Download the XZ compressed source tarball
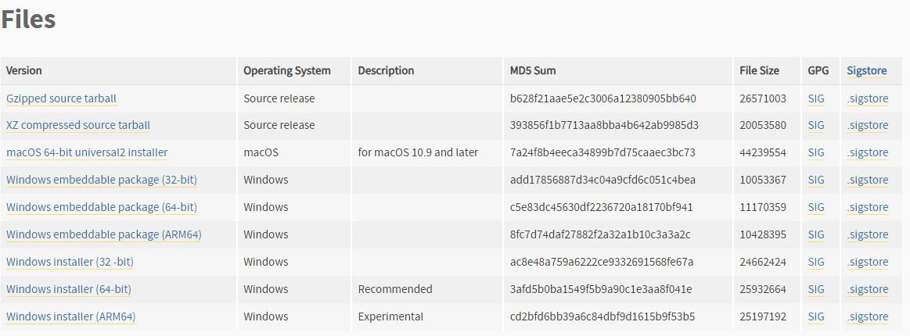This screenshot has width=910, height=336. point(78,125)
